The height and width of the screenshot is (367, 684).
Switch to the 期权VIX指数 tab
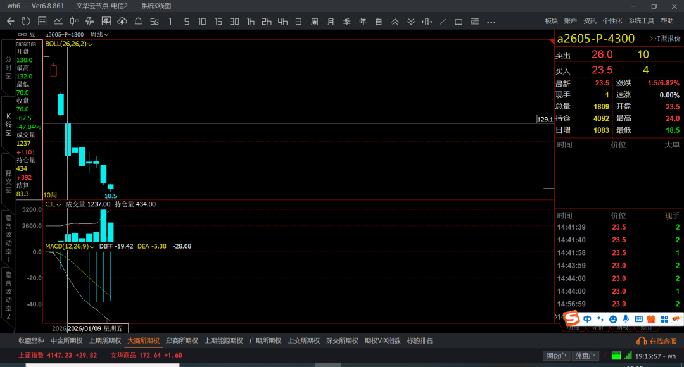pos(383,341)
